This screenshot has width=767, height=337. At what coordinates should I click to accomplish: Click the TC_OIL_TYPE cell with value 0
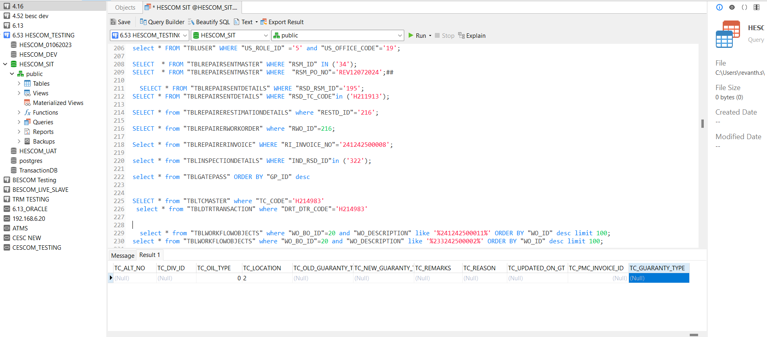[219, 278]
